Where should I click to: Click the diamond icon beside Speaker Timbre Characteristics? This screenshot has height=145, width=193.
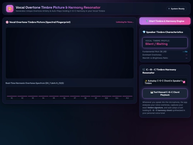point(144,32)
